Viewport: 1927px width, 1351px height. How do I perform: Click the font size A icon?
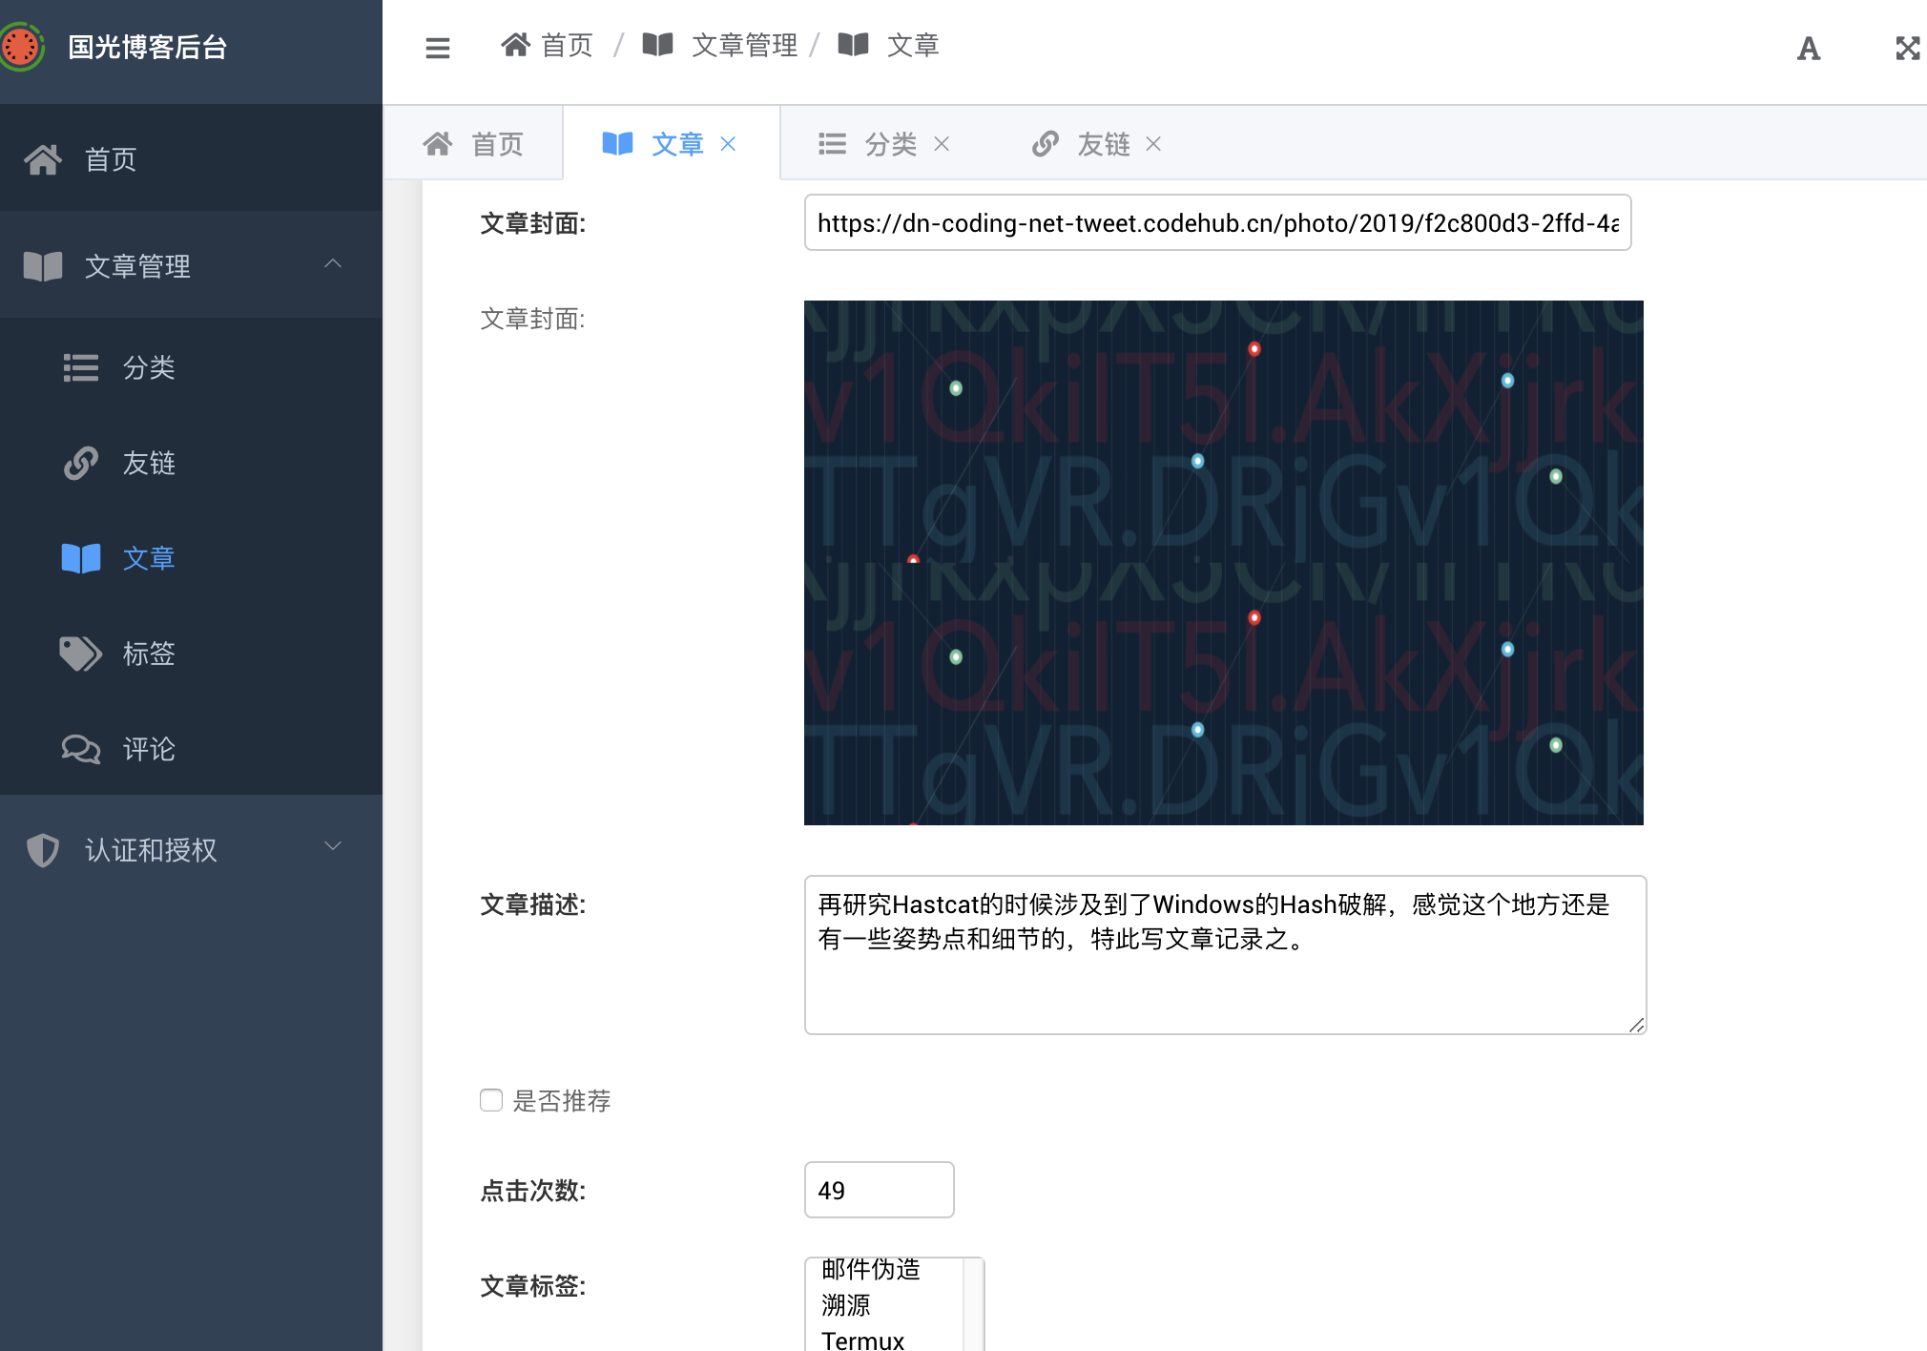(x=1808, y=48)
